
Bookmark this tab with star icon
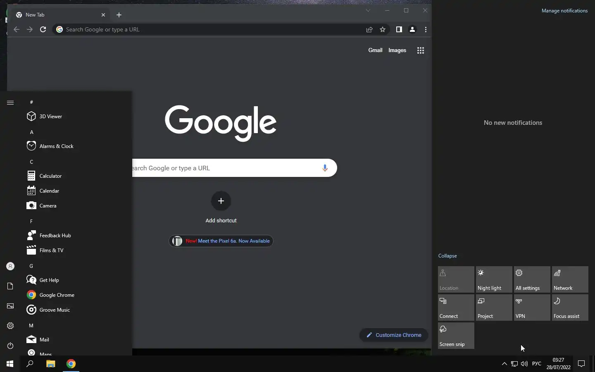(x=383, y=29)
